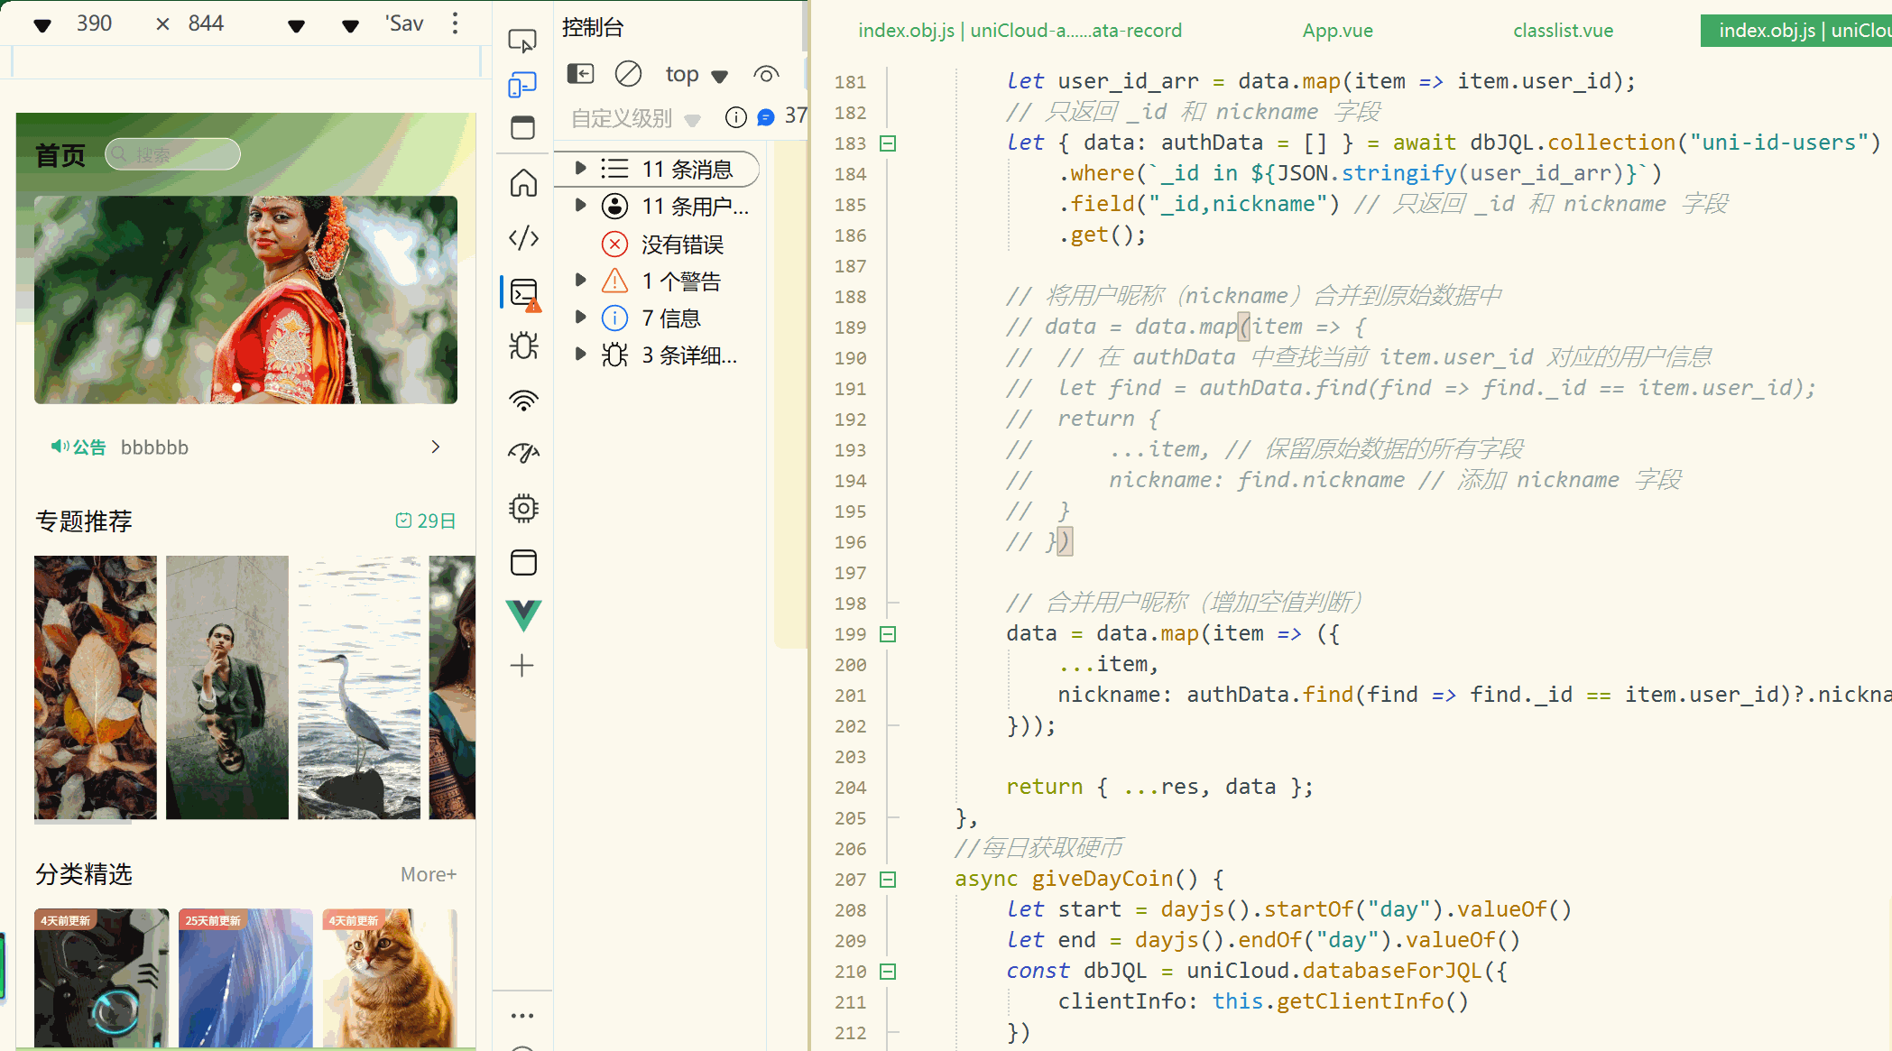The width and height of the screenshot is (1892, 1051).
Task: Click the 搜索 search field
Action: 173,155
